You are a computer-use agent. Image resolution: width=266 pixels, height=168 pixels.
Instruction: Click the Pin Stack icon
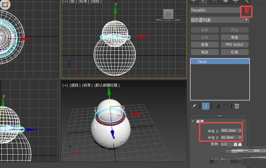194,106
